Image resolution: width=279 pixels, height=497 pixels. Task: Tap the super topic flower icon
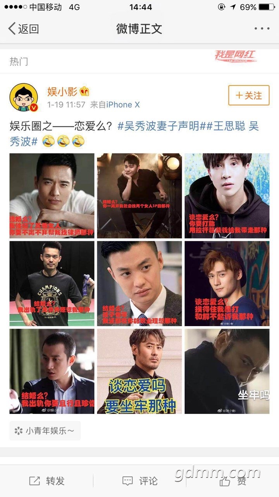click(x=18, y=431)
